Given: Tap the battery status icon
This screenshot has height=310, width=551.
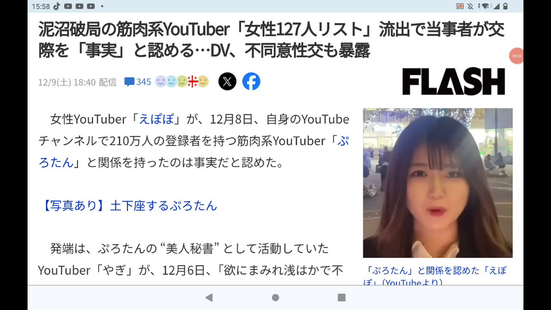Looking at the screenshot, I should tap(505, 6).
